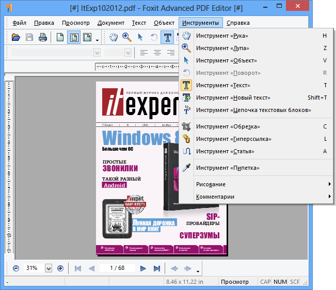336x290 pixels.
Task: Expand the Комментарии submenu
Action: click(x=257, y=197)
